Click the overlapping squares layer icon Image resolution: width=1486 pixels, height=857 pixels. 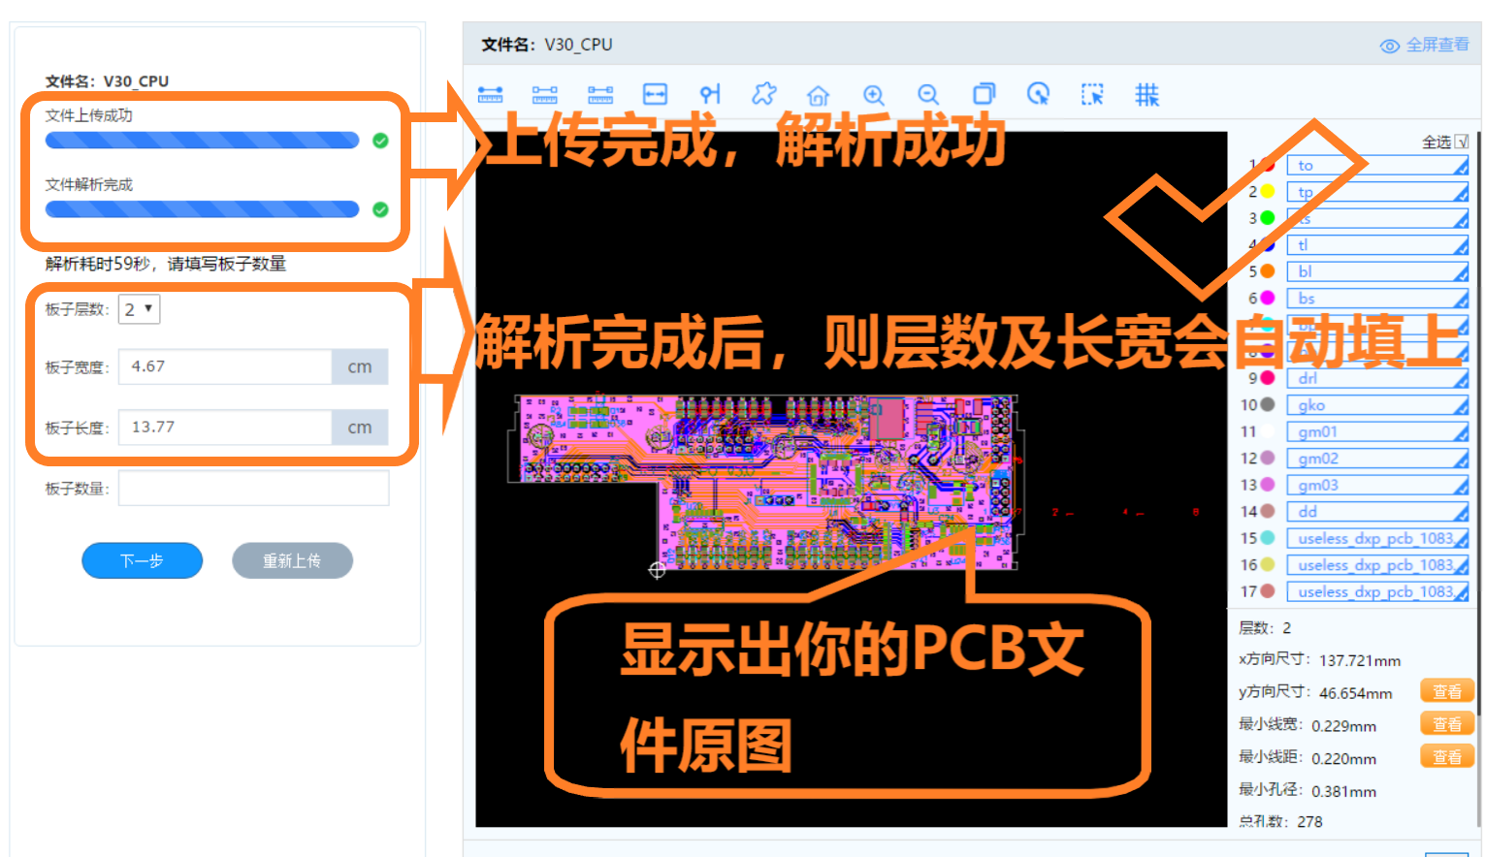point(984,94)
